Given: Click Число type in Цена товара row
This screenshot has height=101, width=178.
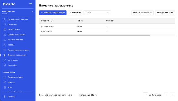Looking at the screenshot, I should [79, 32].
